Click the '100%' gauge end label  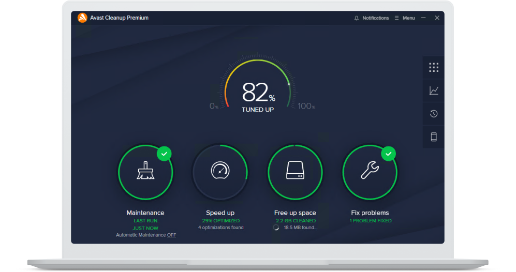[x=306, y=106]
